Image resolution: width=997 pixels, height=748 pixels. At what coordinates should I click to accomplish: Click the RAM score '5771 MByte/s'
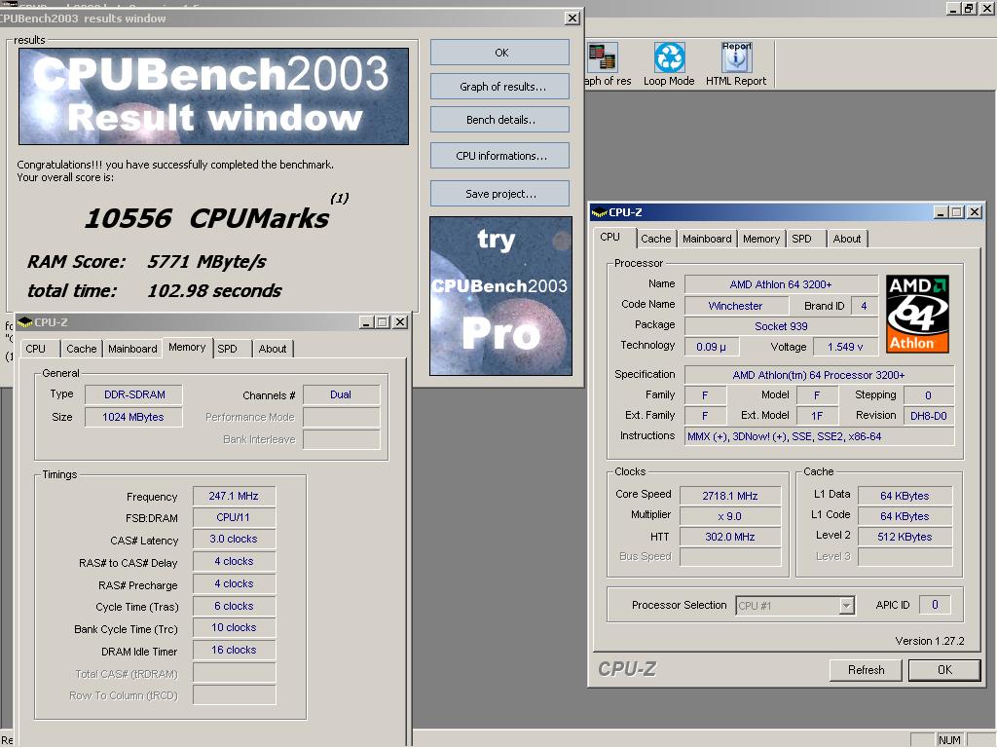click(x=206, y=261)
